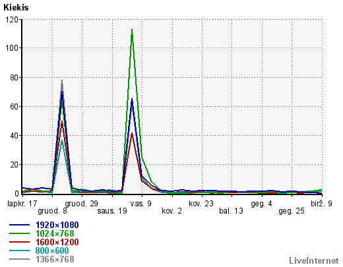Image resolution: width=343 pixels, height=267 pixels.
Task: Click the saus. 19 date label
Action: [x=112, y=211]
